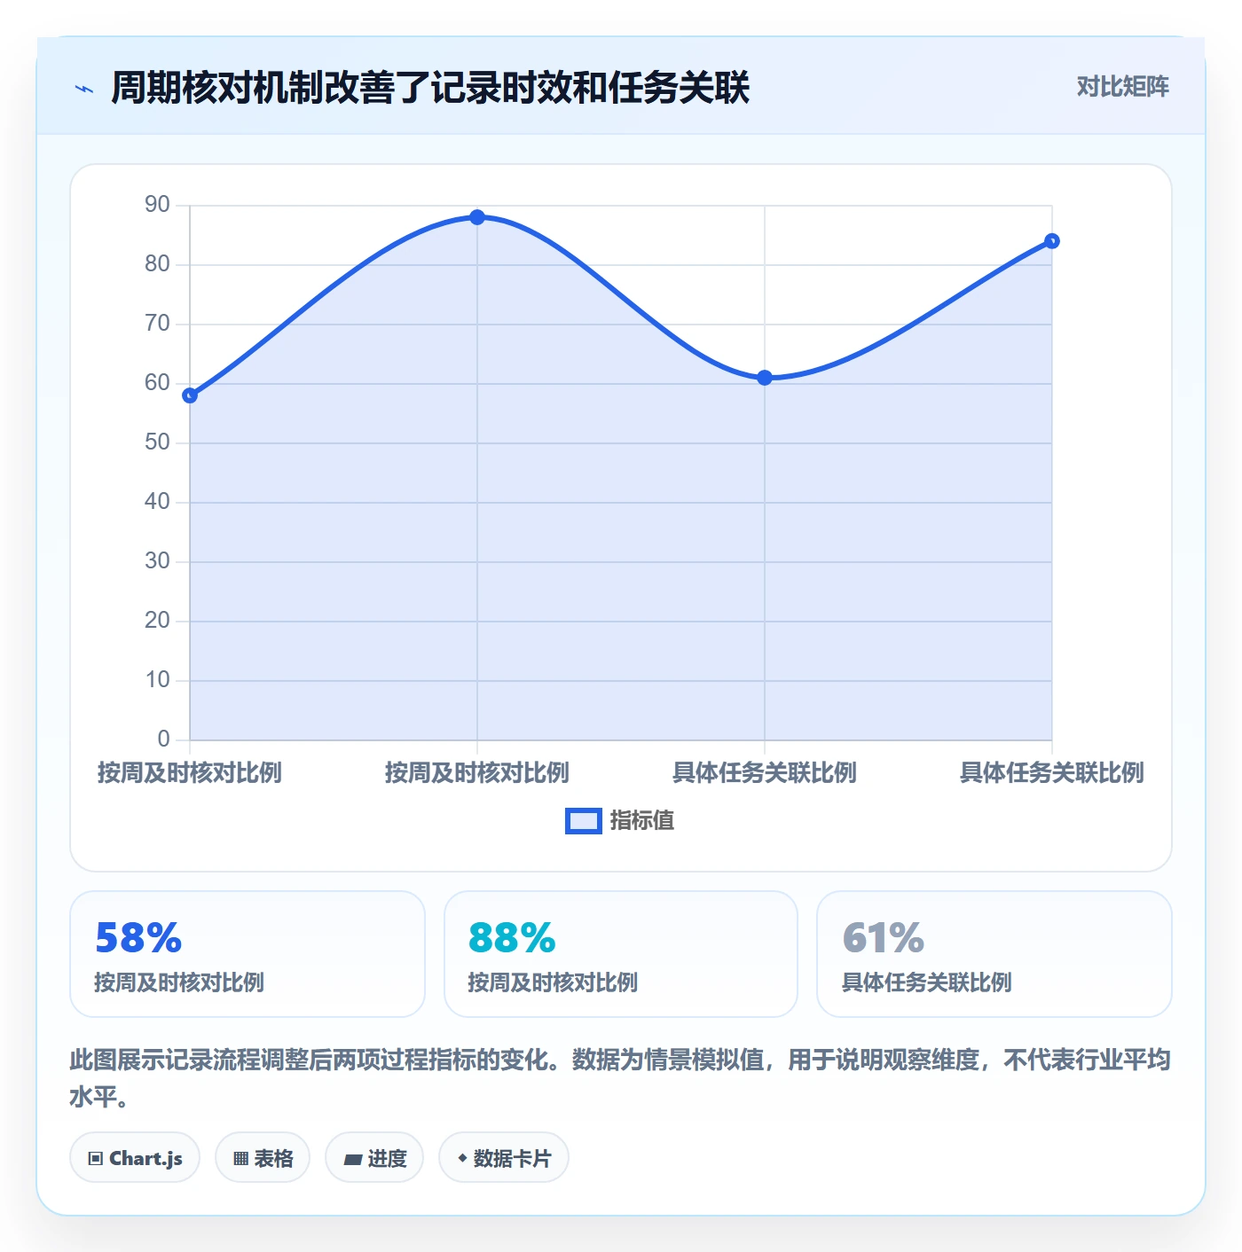Select the 进度 tag chip
This screenshot has height=1252, width=1242.
[374, 1157]
